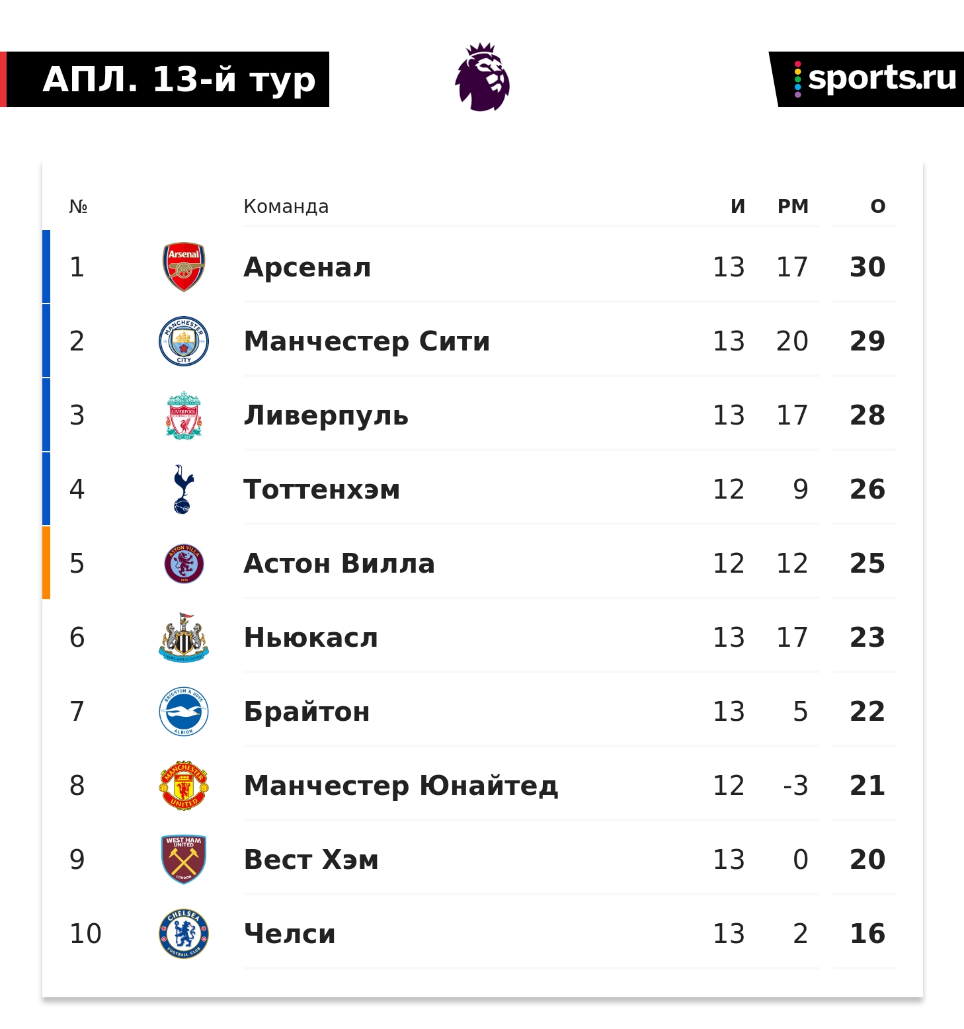Viewport: 964px width, 1029px height.
Task: Click the Newcastle United crest
Action: point(184,638)
